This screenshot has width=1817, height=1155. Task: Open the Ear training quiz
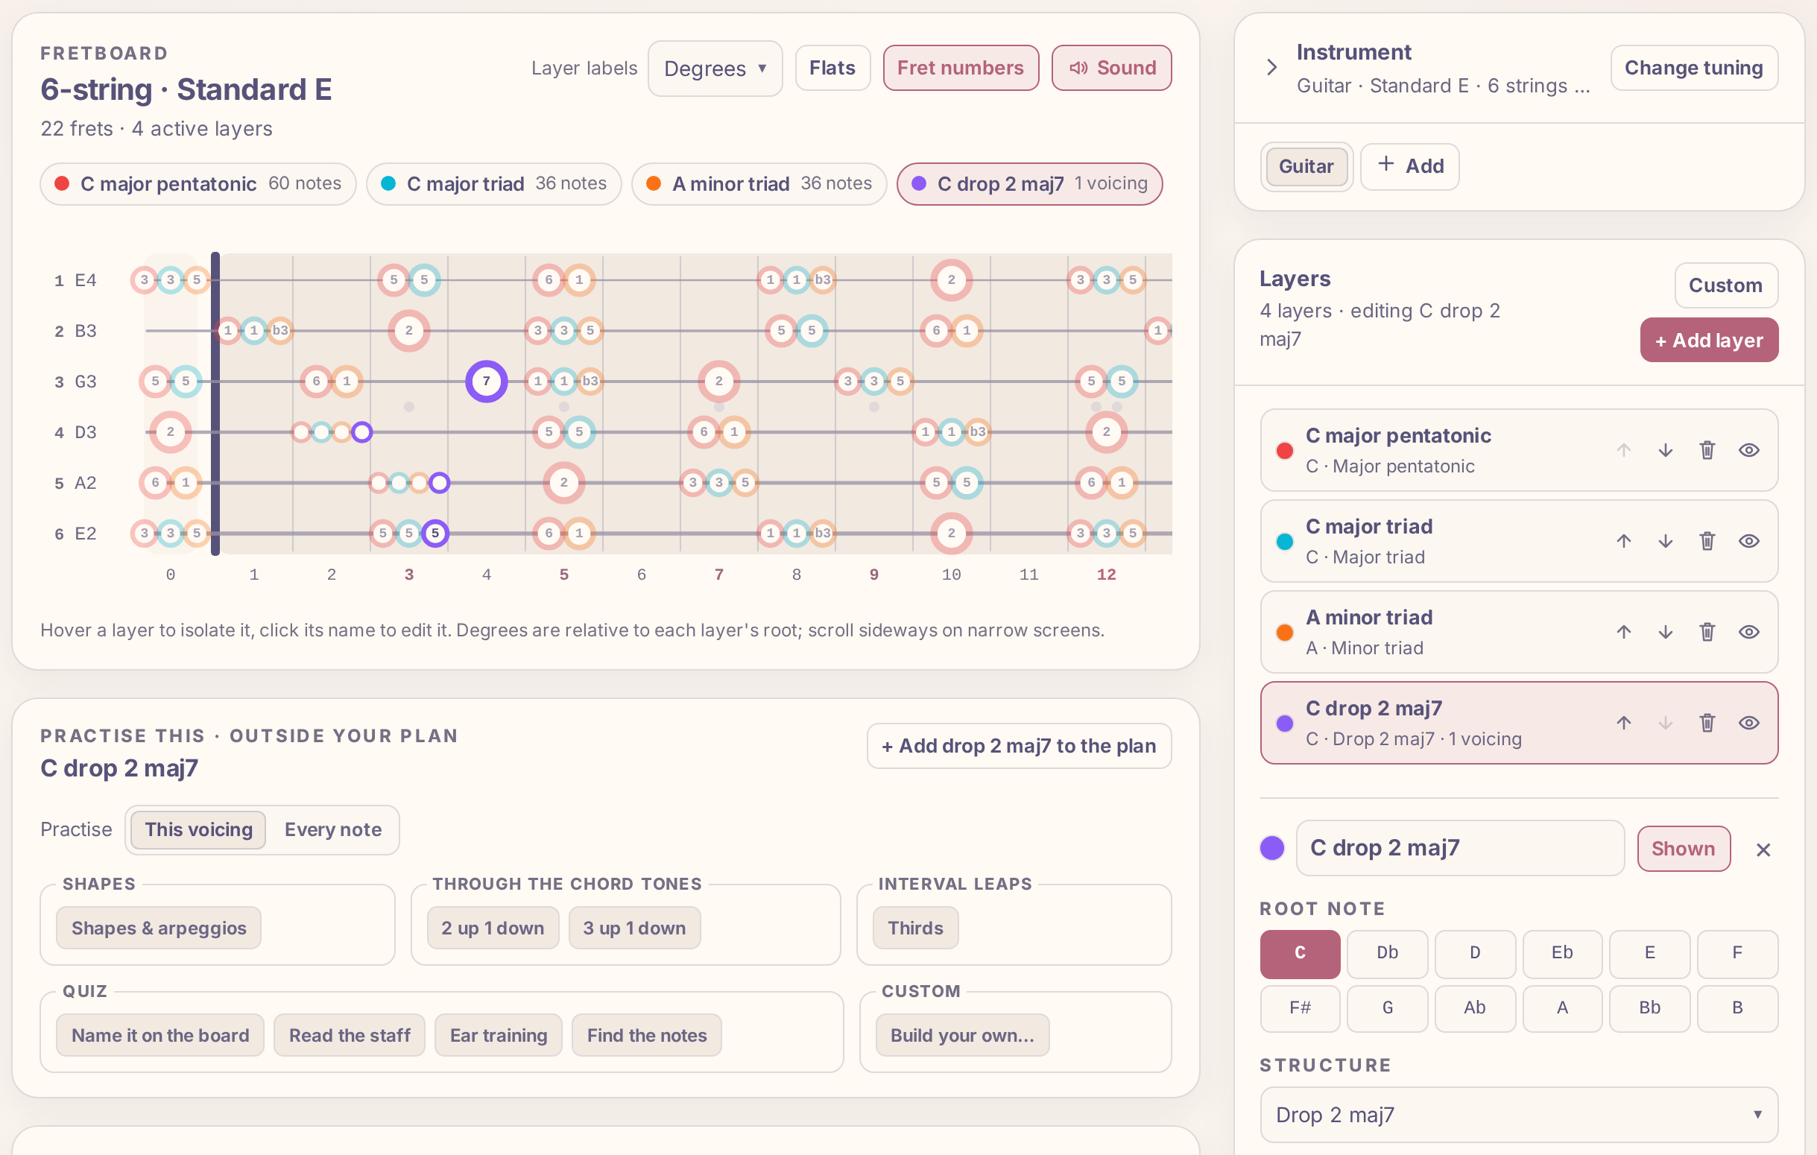click(x=498, y=1035)
